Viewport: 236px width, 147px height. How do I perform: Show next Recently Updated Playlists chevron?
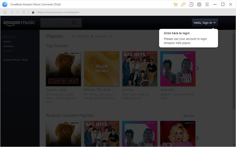pyautogui.click(x=198, y=138)
